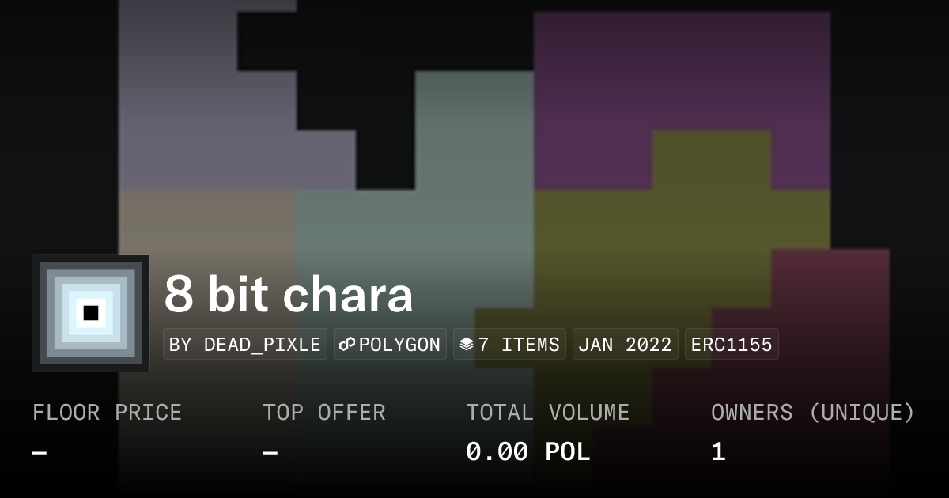The width and height of the screenshot is (949, 498).
Task: Click the TOP OFFER label
Action: (324, 413)
